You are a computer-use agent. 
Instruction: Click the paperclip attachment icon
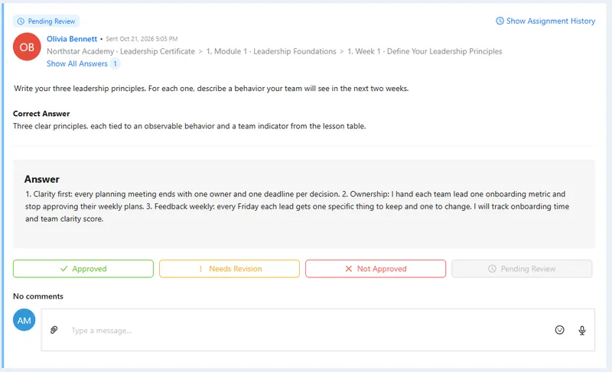point(54,330)
